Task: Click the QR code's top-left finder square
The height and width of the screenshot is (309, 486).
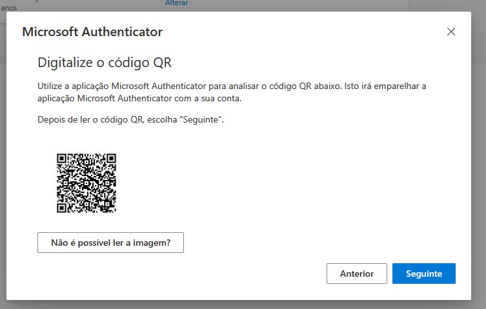Action: click(x=62, y=158)
